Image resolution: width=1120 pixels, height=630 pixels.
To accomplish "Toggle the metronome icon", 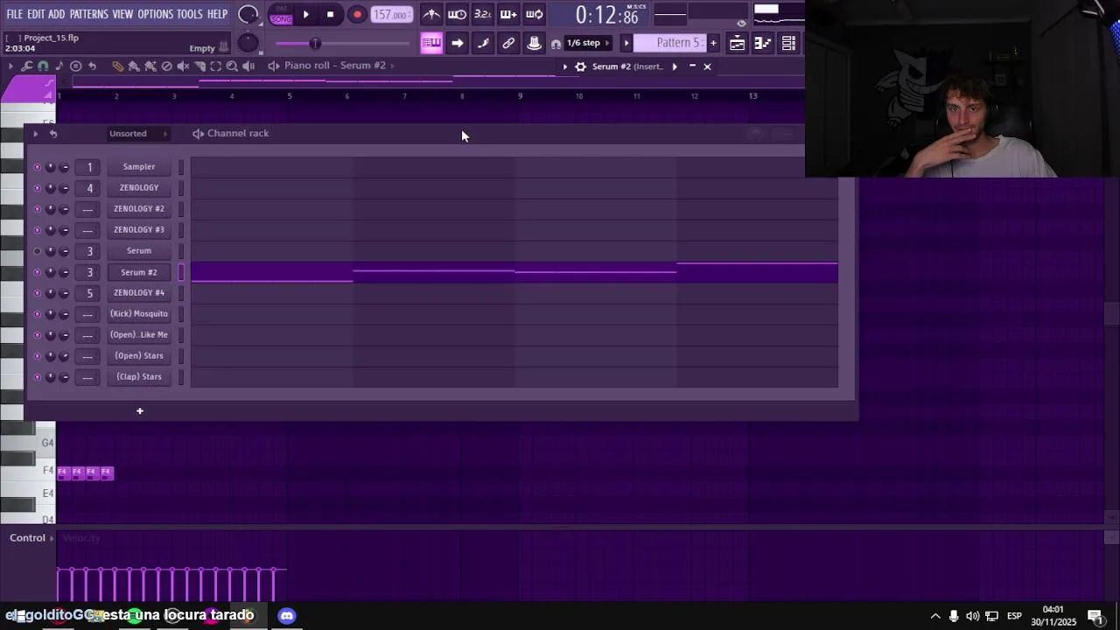I will 431,14.
